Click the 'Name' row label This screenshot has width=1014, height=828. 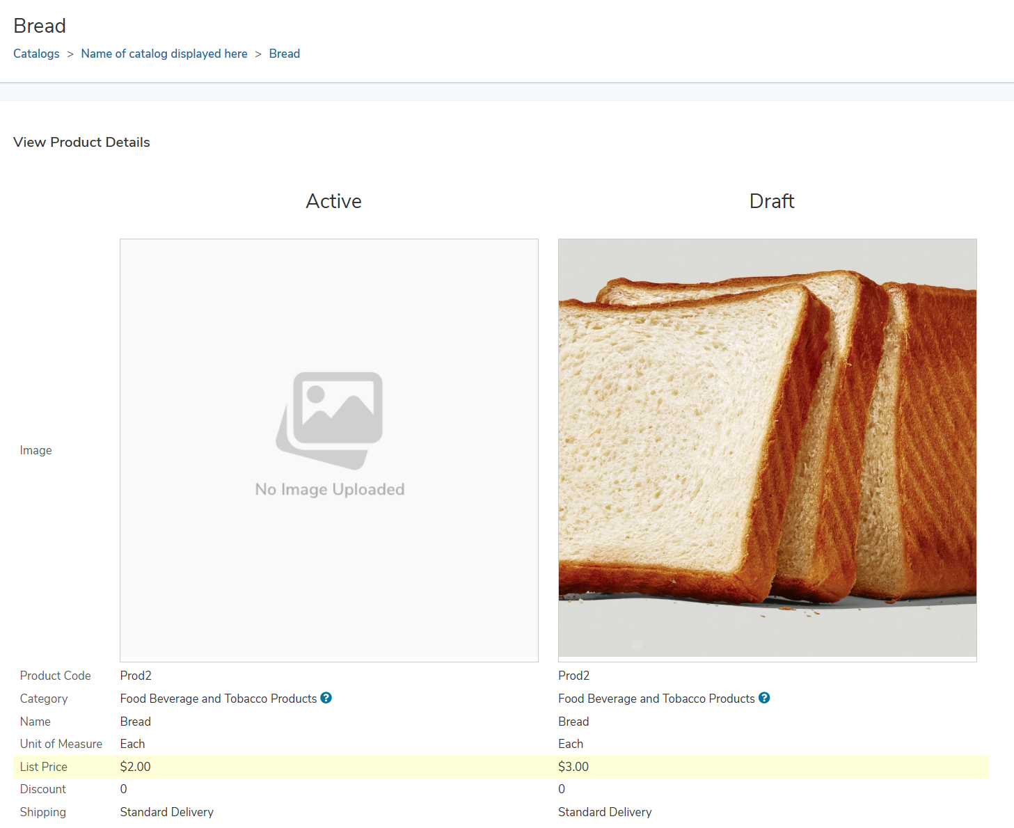tap(35, 722)
